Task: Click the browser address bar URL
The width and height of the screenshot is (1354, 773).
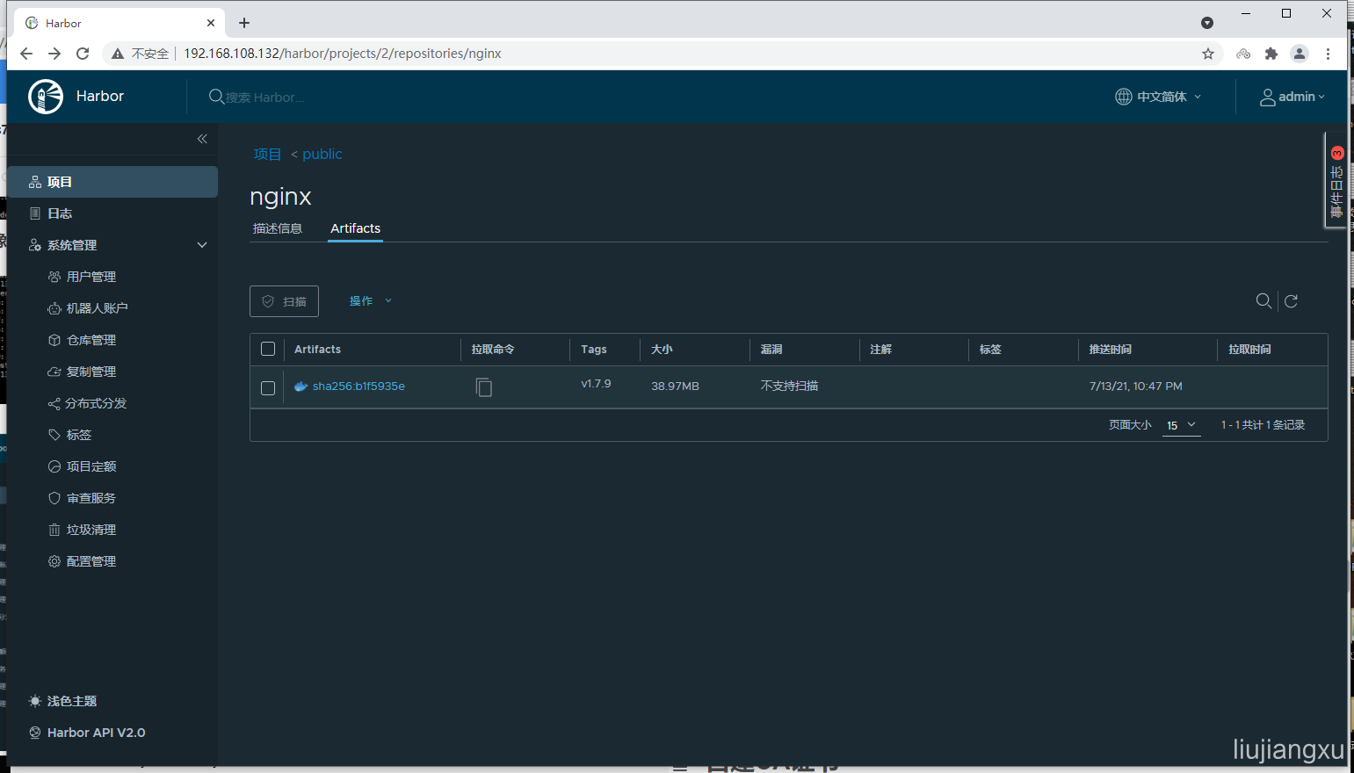Action: pyautogui.click(x=343, y=54)
